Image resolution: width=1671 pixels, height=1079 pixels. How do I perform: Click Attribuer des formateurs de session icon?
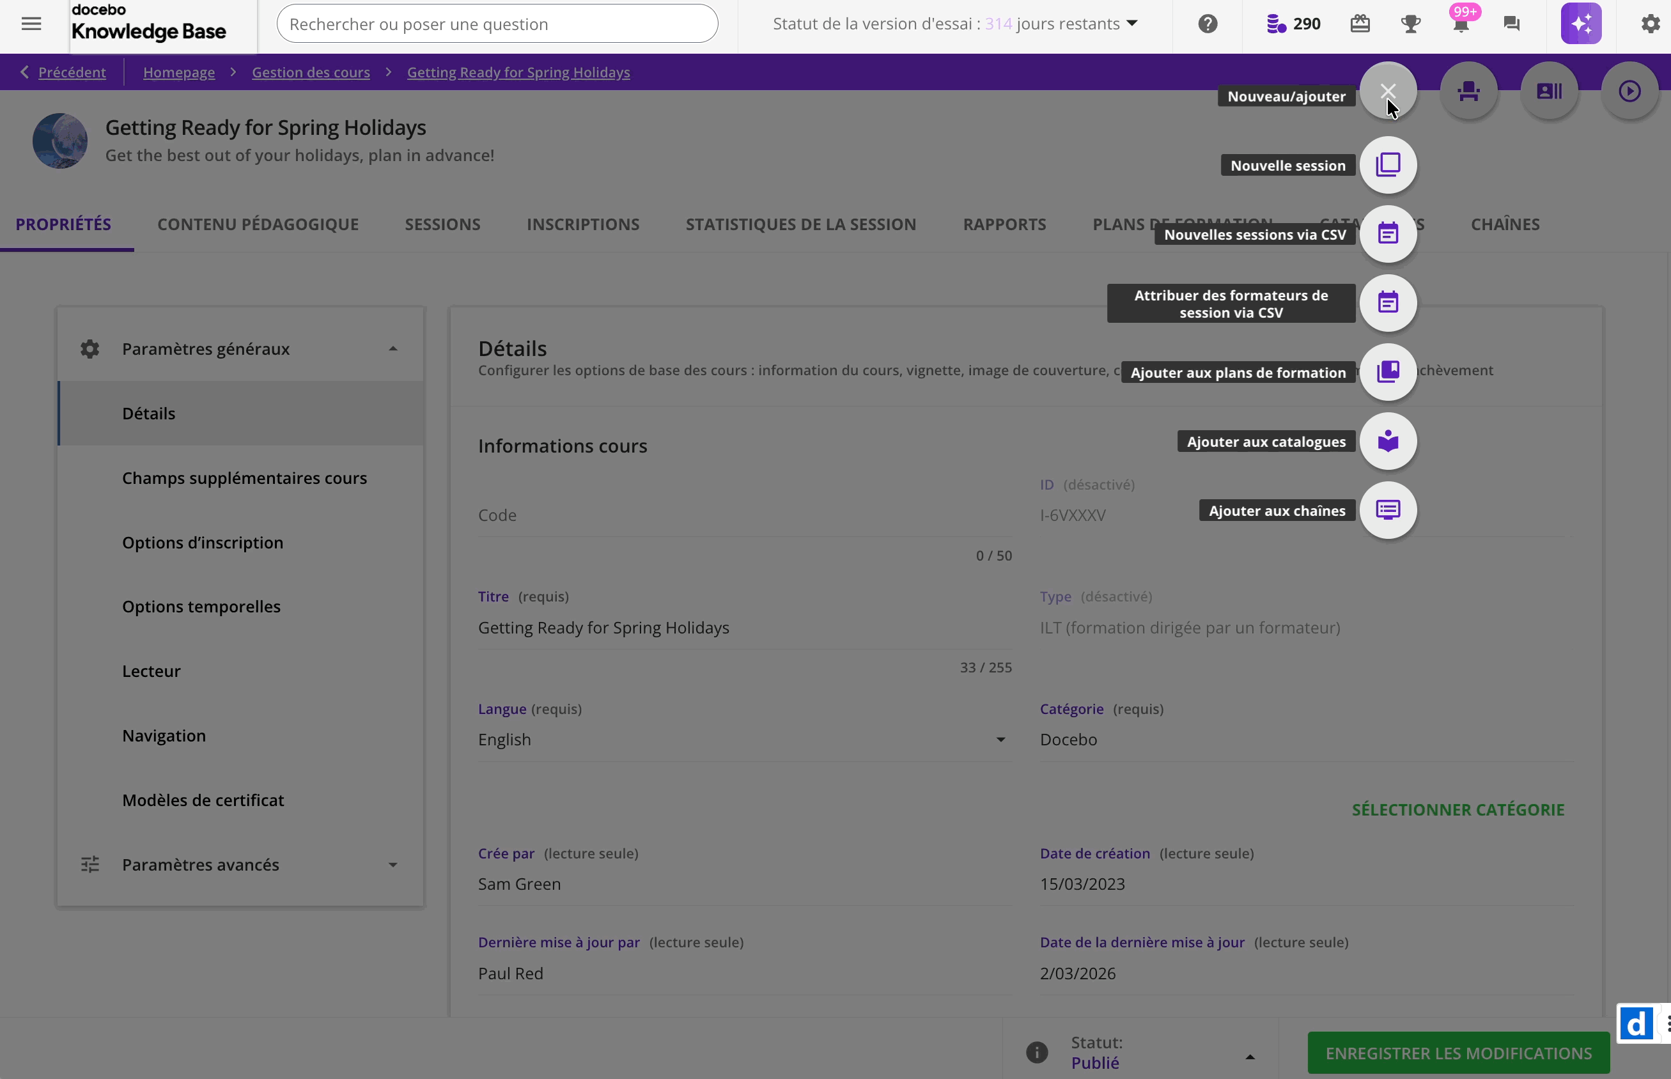(1387, 304)
